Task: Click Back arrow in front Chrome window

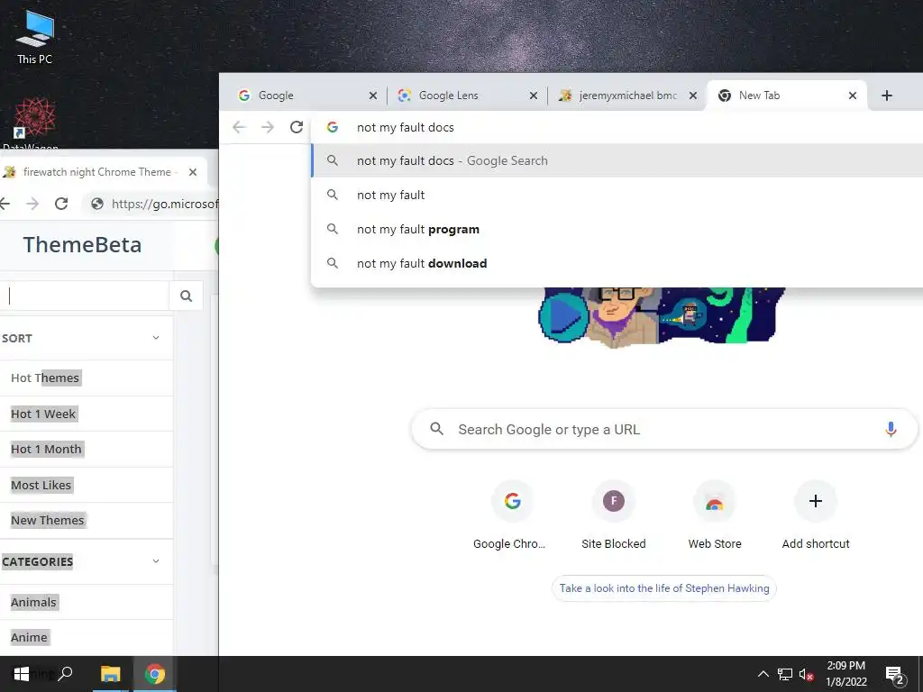Action: click(x=239, y=127)
